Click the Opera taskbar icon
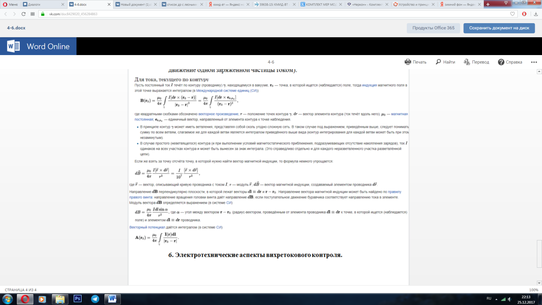The width and height of the screenshot is (542, 305). (x=25, y=299)
